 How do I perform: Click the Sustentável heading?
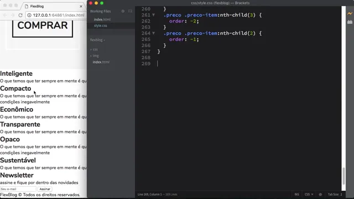click(x=18, y=160)
